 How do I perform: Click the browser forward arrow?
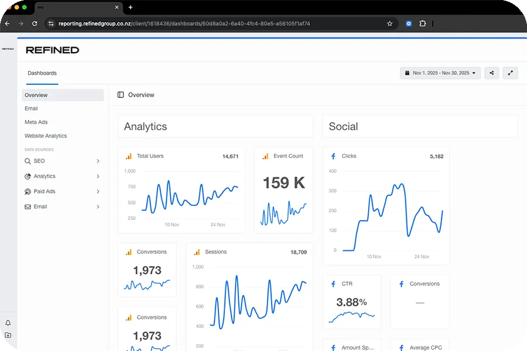click(x=21, y=23)
